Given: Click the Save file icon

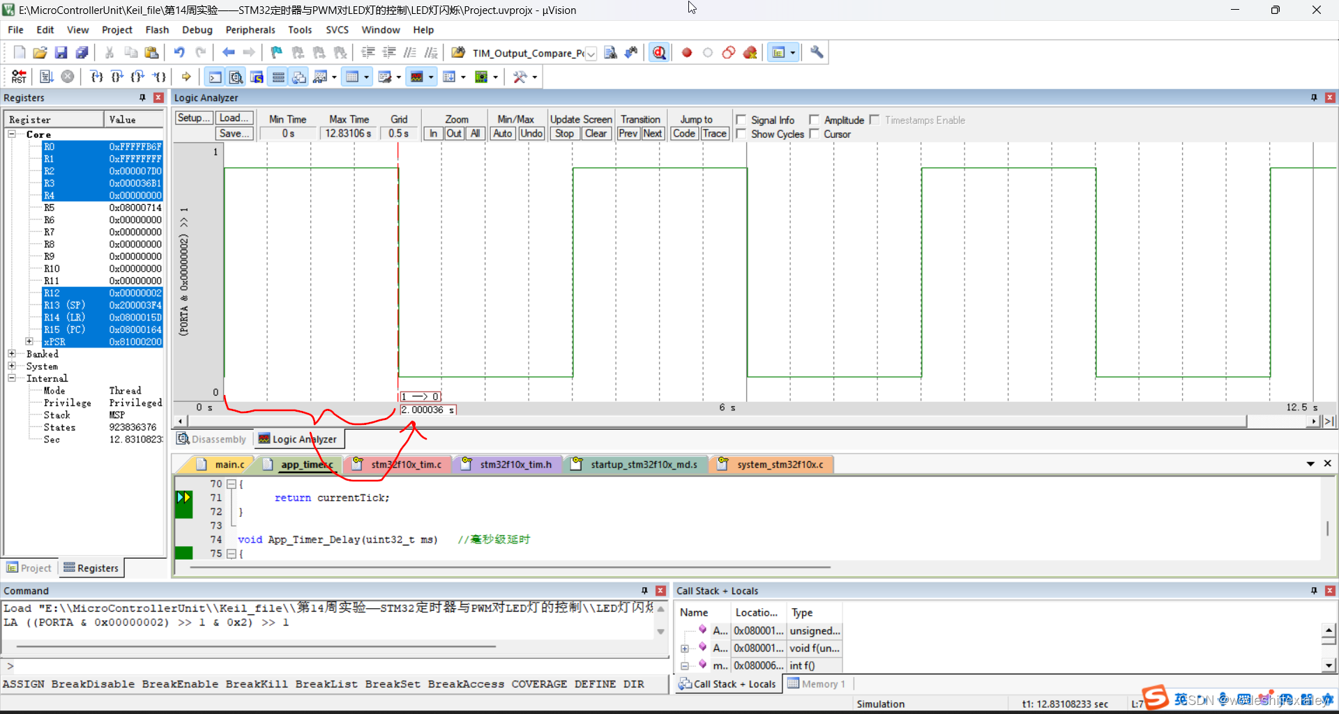Looking at the screenshot, I should [61, 52].
